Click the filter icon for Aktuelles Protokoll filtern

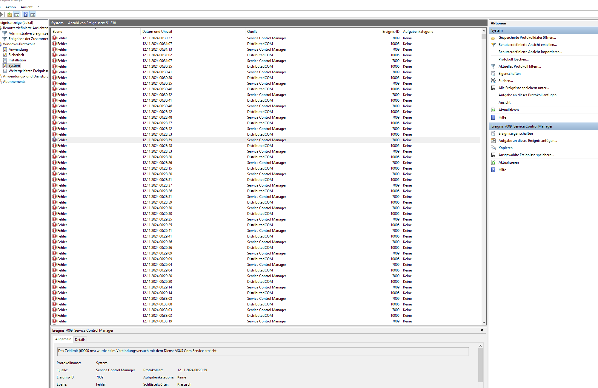pos(493,66)
